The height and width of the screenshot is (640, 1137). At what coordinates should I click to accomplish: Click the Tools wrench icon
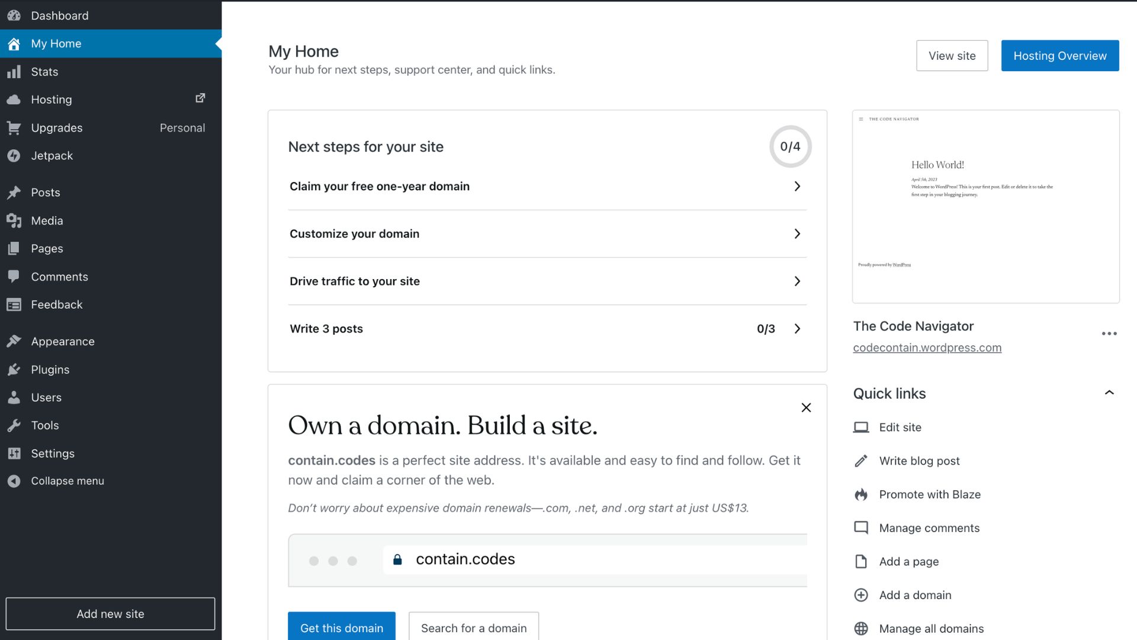(x=14, y=425)
